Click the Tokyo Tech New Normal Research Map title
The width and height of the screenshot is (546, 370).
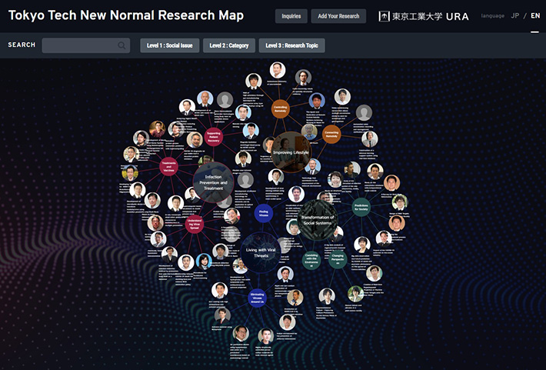(126, 15)
